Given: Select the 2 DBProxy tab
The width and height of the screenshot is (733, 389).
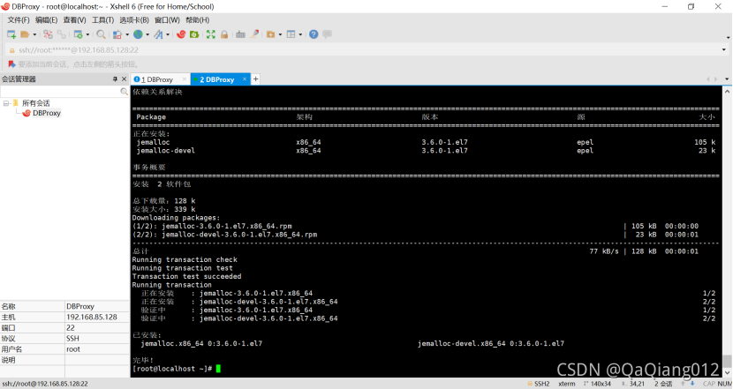Looking at the screenshot, I should pyautogui.click(x=217, y=79).
